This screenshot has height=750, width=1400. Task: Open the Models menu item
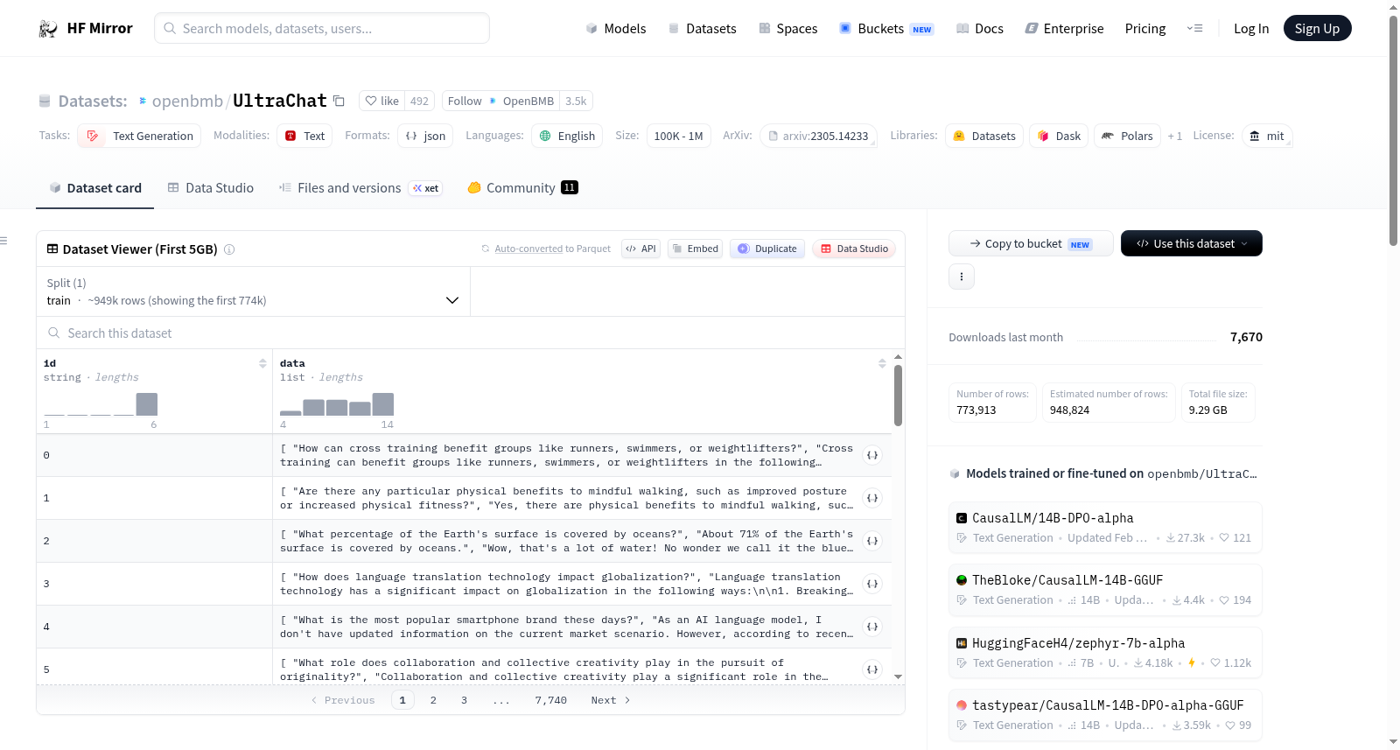pos(616,29)
